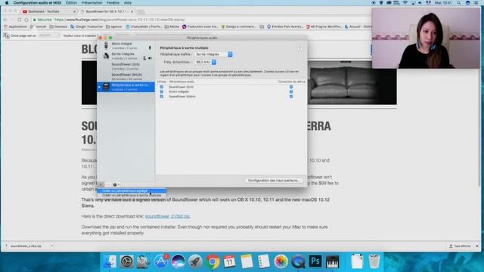
Task: Click the webcam video overlay
Action: pos(426,39)
